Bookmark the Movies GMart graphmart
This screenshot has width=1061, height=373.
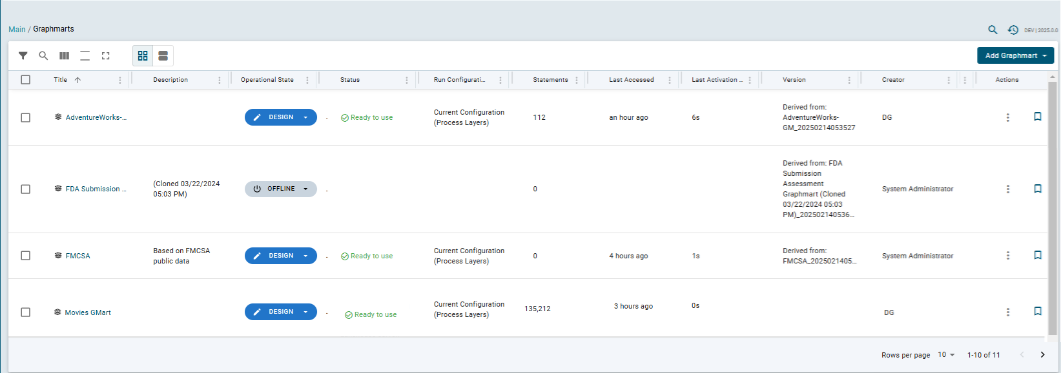pyautogui.click(x=1037, y=311)
